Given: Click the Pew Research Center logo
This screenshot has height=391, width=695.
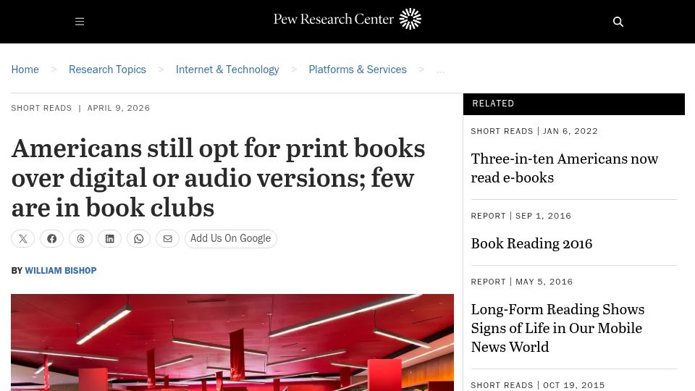Looking at the screenshot, I should [x=347, y=19].
